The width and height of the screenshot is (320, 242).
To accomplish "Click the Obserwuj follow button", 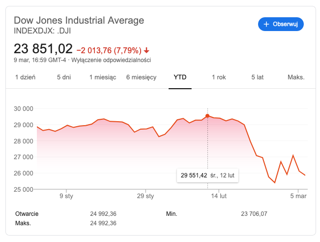I will click(x=281, y=24).
